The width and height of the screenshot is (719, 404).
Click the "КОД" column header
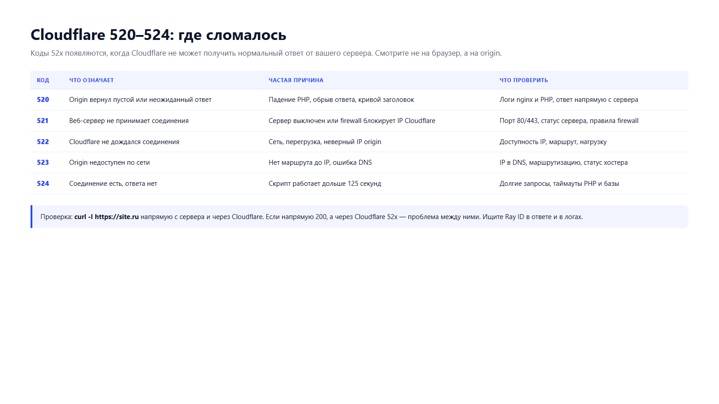[43, 80]
